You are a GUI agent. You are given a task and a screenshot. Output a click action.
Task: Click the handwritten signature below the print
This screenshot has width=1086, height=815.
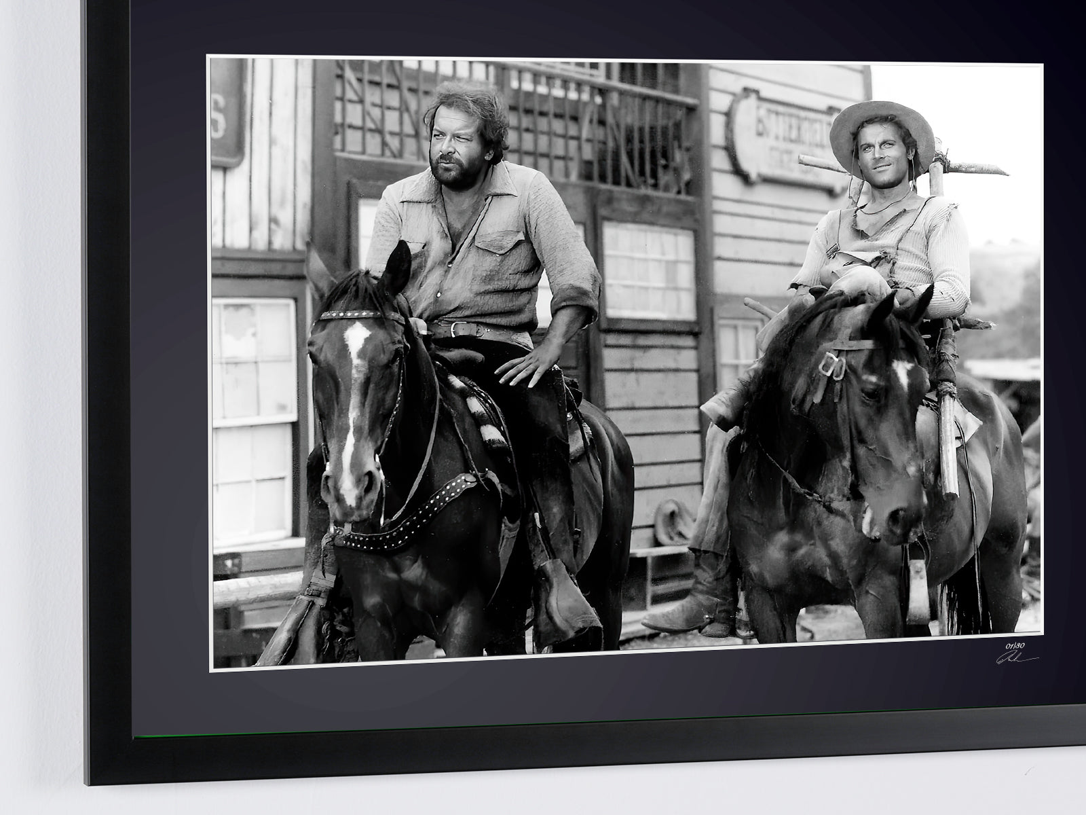[x=1015, y=658]
